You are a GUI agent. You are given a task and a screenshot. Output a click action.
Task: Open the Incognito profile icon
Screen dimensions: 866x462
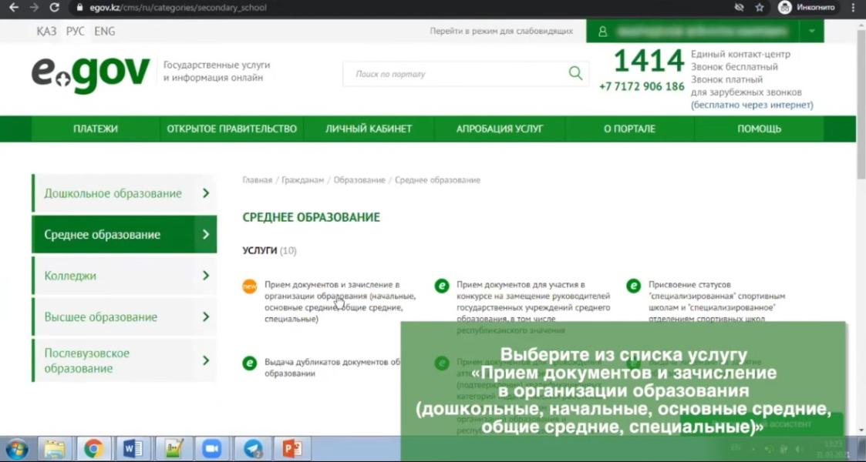tap(785, 7)
